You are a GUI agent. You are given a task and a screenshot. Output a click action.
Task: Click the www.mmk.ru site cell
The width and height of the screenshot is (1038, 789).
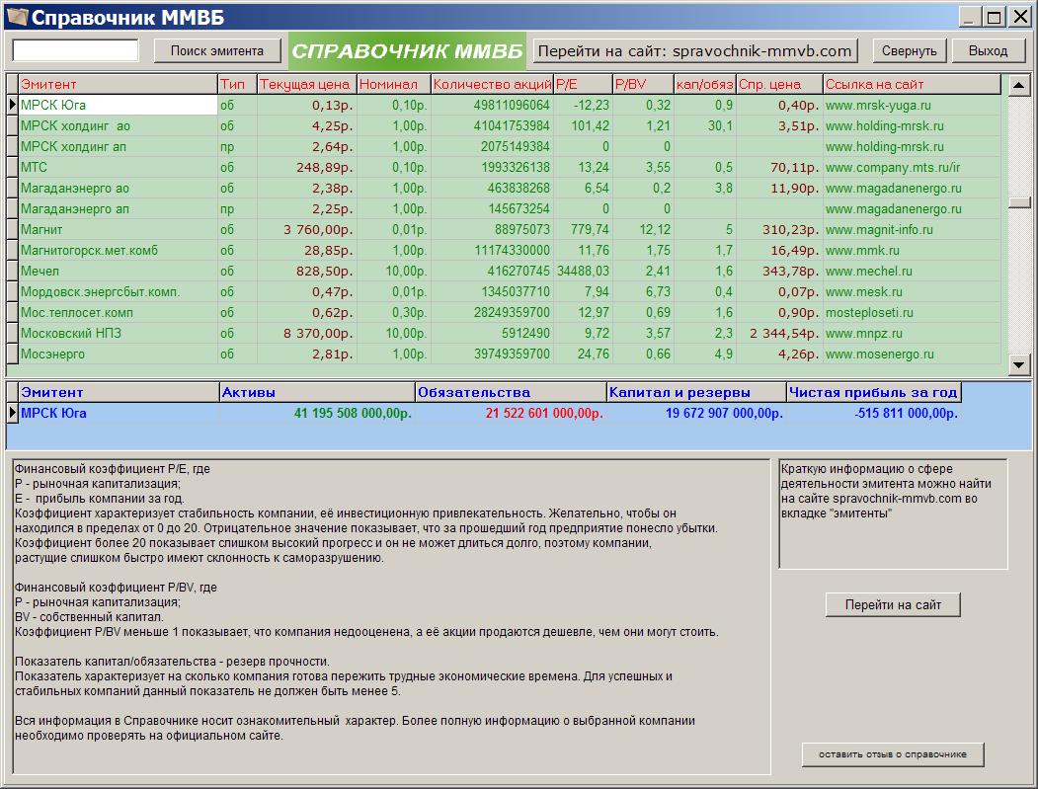coord(912,250)
